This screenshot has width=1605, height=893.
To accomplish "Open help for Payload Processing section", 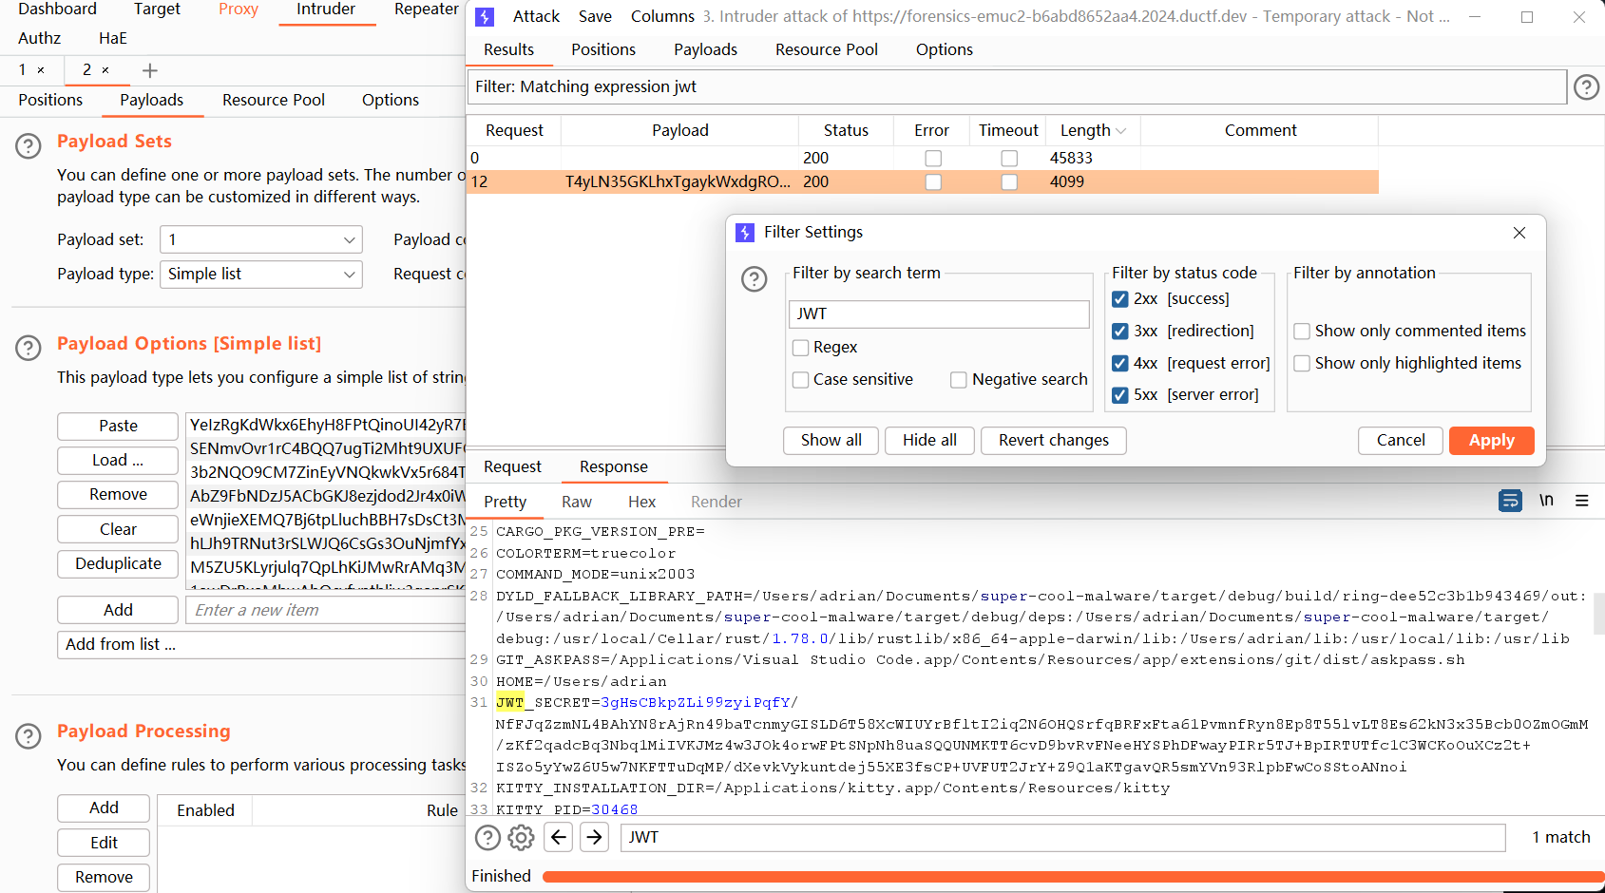I will (29, 736).
